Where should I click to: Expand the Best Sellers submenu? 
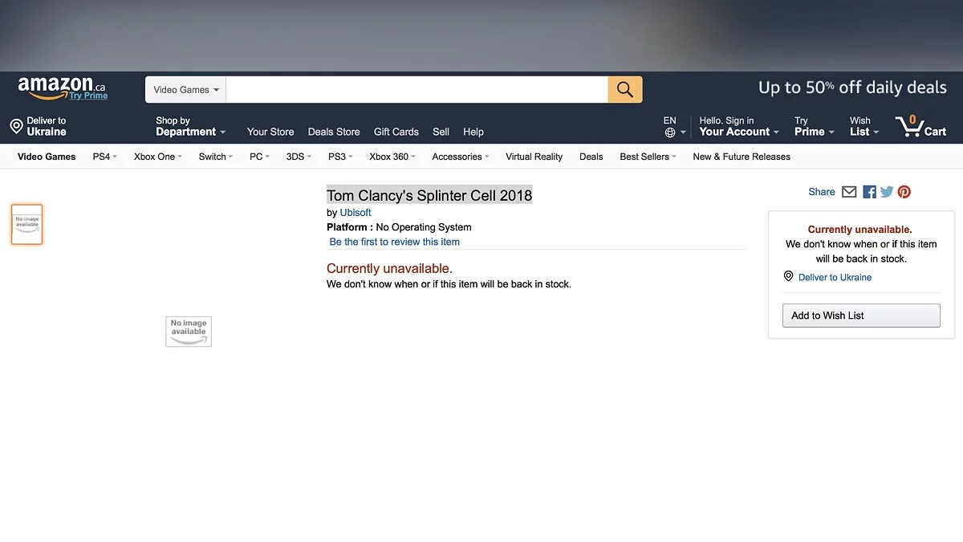click(x=648, y=157)
